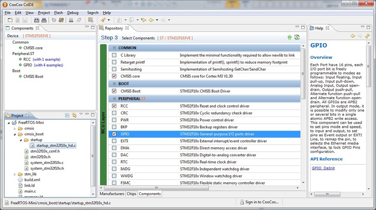Open RCC 'with 1 example' link
Viewport: 376px width, 210px height.
pyautogui.click(x=47, y=59)
